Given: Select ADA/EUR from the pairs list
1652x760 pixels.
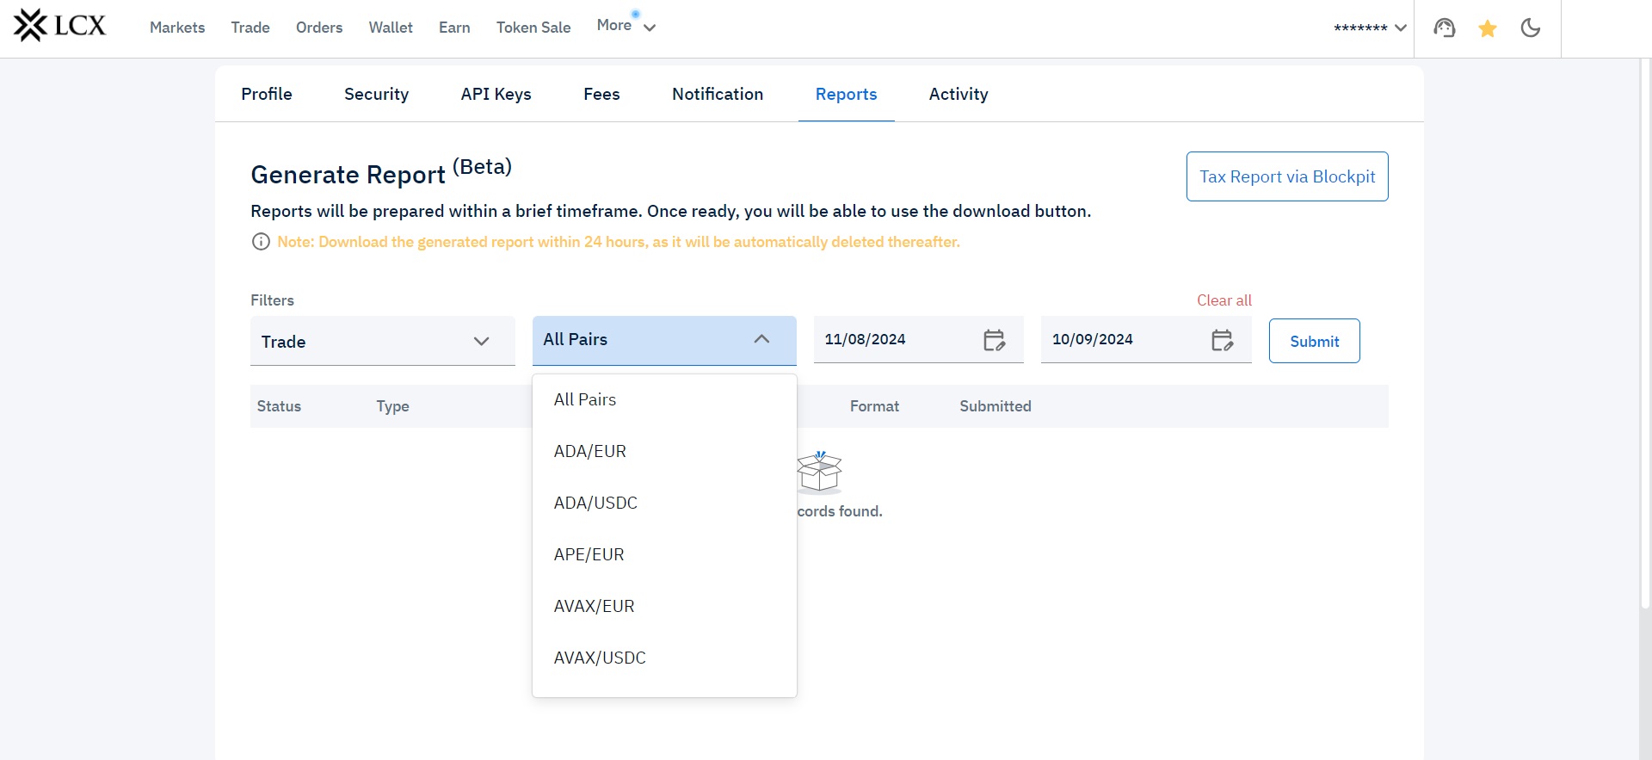Looking at the screenshot, I should click(590, 452).
